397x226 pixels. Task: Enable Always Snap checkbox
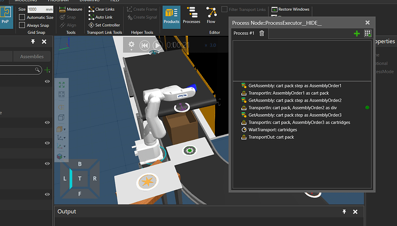[22, 25]
